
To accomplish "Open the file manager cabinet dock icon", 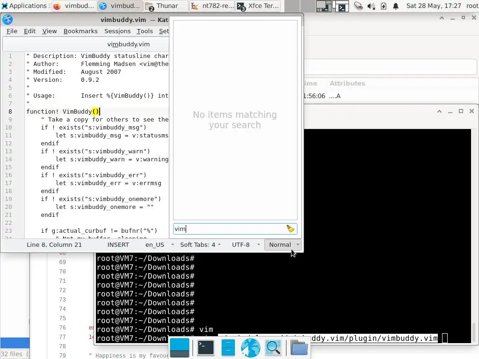I will click(x=228, y=348).
